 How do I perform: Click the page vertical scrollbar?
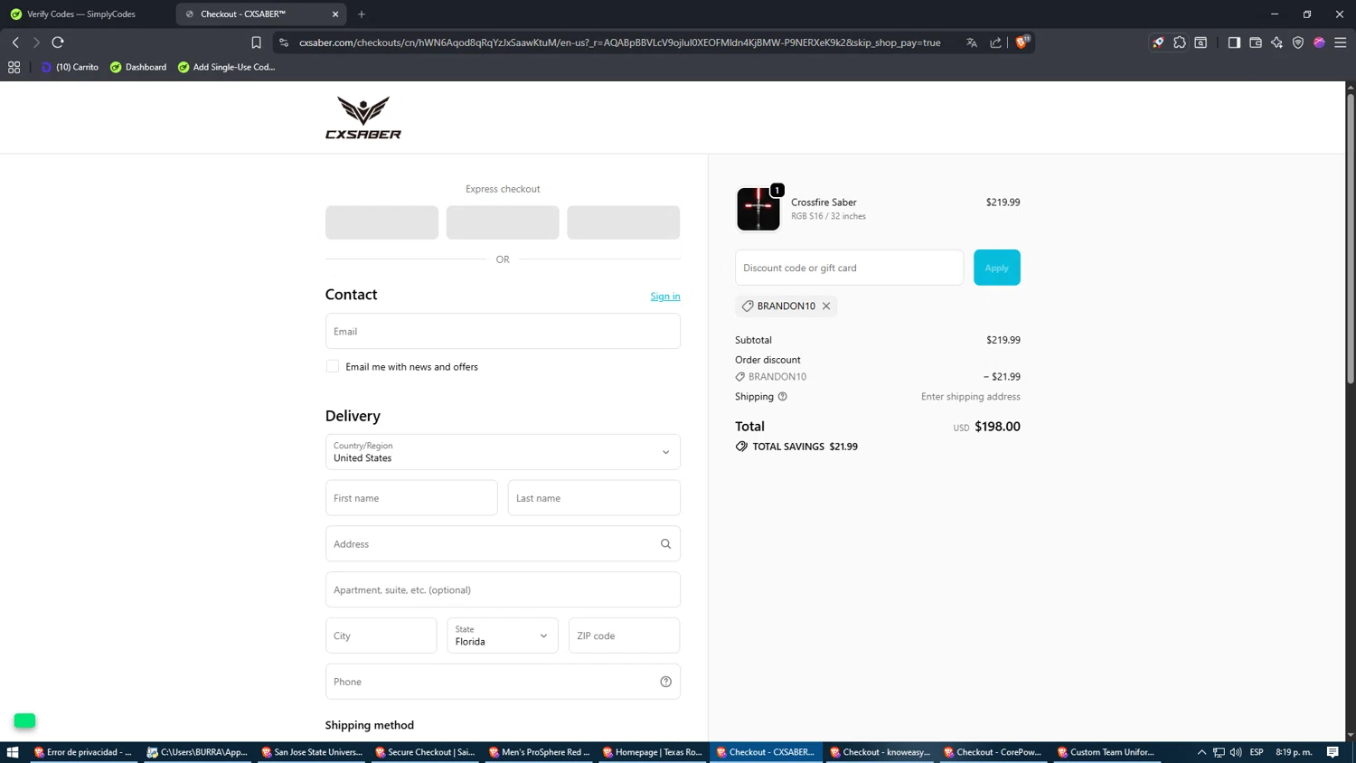tap(1351, 238)
